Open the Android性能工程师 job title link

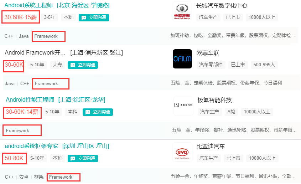point(30,100)
